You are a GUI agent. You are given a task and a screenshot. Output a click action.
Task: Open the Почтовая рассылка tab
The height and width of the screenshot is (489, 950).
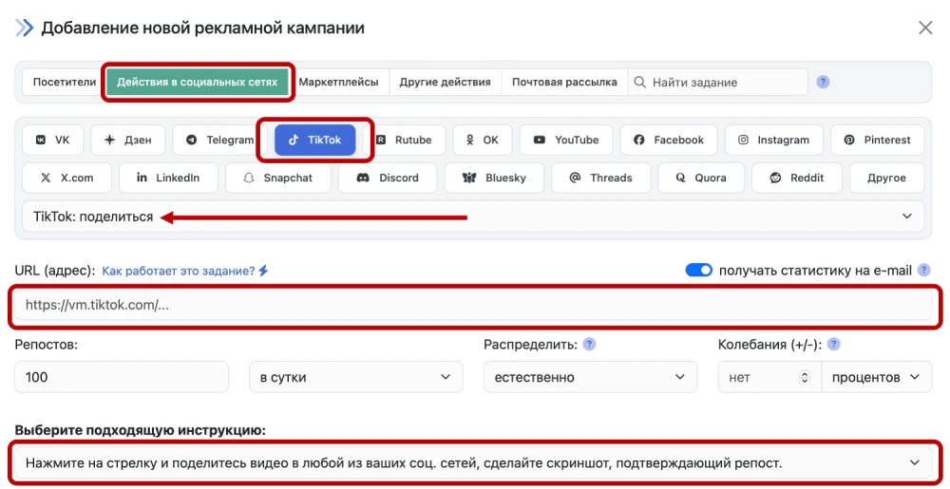coord(564,82)
